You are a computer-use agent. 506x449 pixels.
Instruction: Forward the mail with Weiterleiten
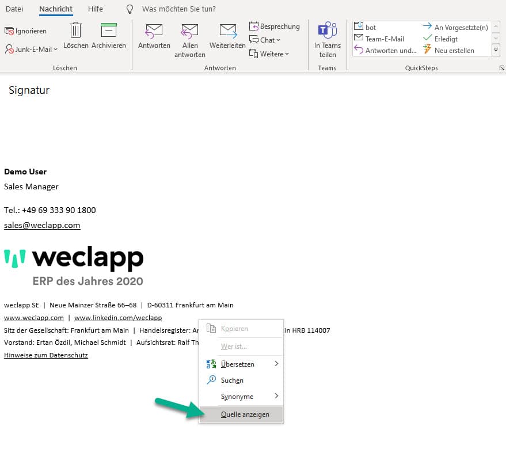227,36
